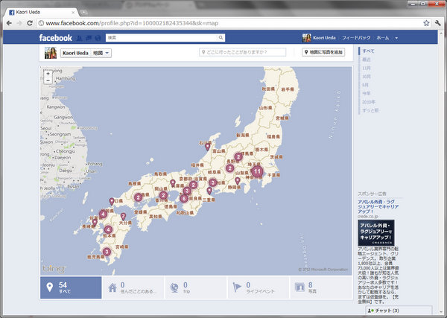
Task: Select the Shizuoka map pin
Action: point(238,181)
